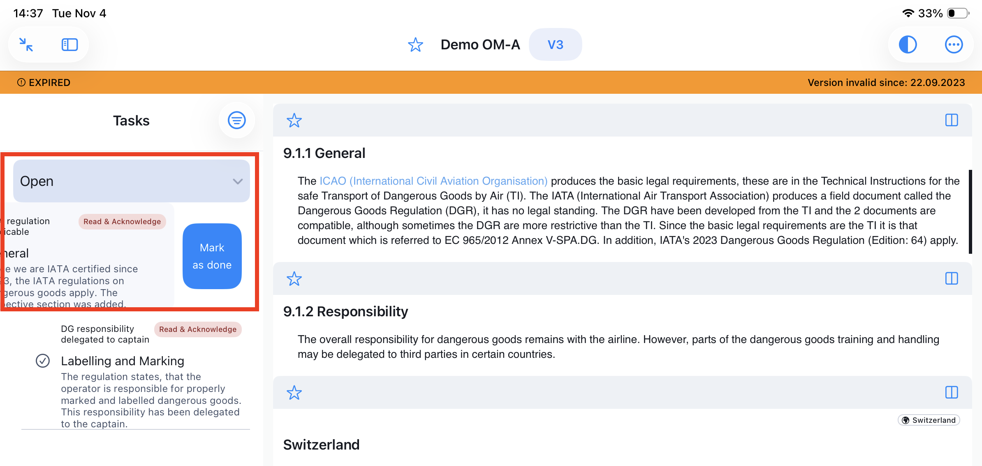982x466 pixels.
Task: Follow the ICAO organisation link
Action: click(x=433, y=181)
